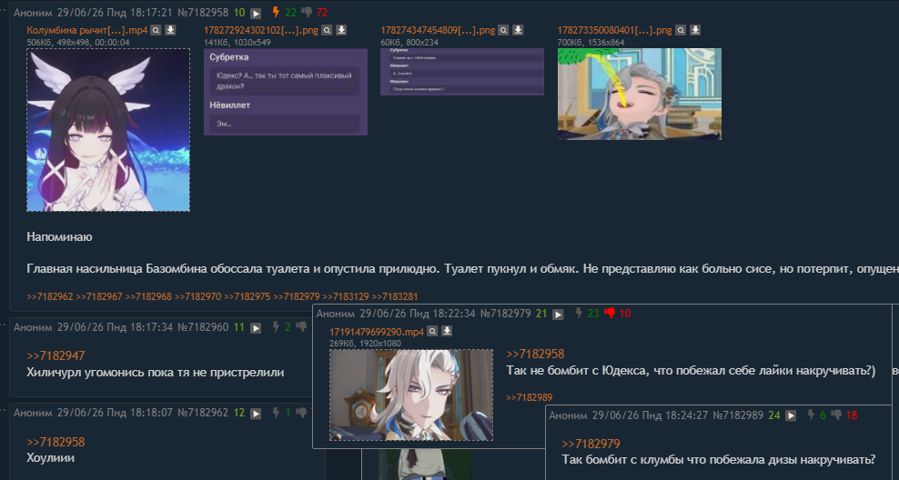Open 17191479699290.mp4 video thumbnail
This screenshot has width=899, height=480.
[x=411, y=395]
